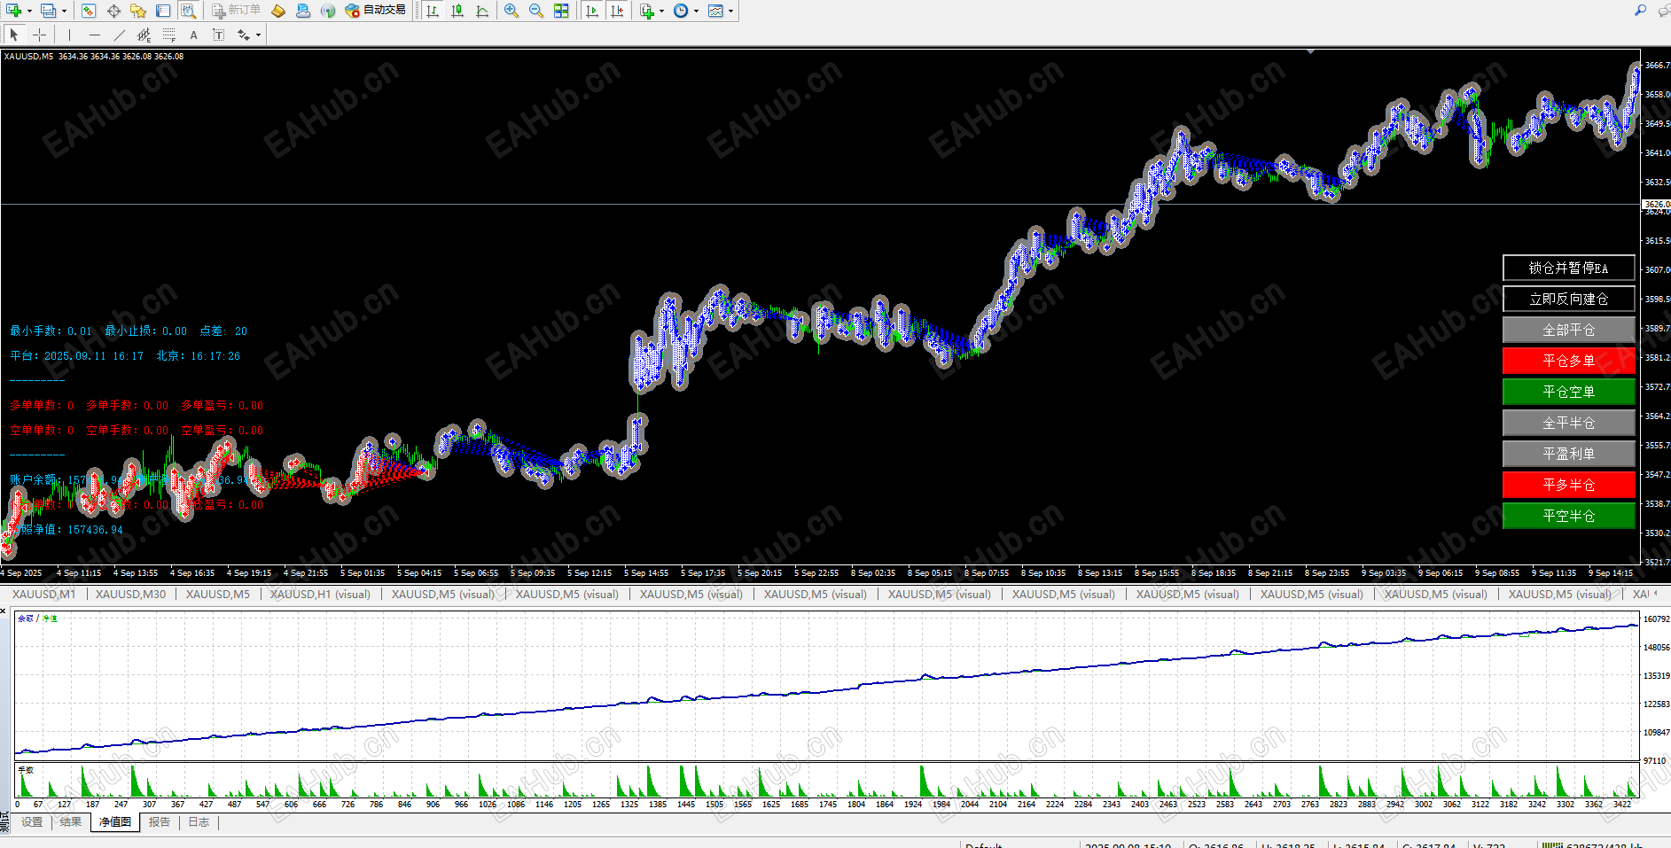Switch to the XAUUSD,H1 (visual) chart tab

tap(320, 595)
